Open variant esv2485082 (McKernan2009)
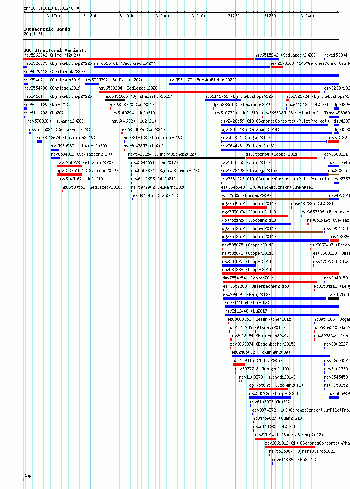Screen dimensions: 350x489 [261, 353]
